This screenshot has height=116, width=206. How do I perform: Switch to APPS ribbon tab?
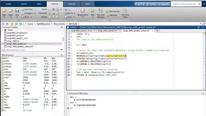[39, 4]
